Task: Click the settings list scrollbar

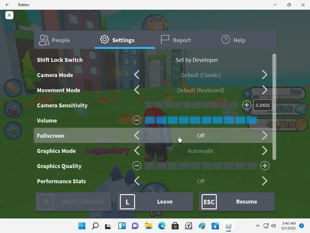Action: (274, 106)
